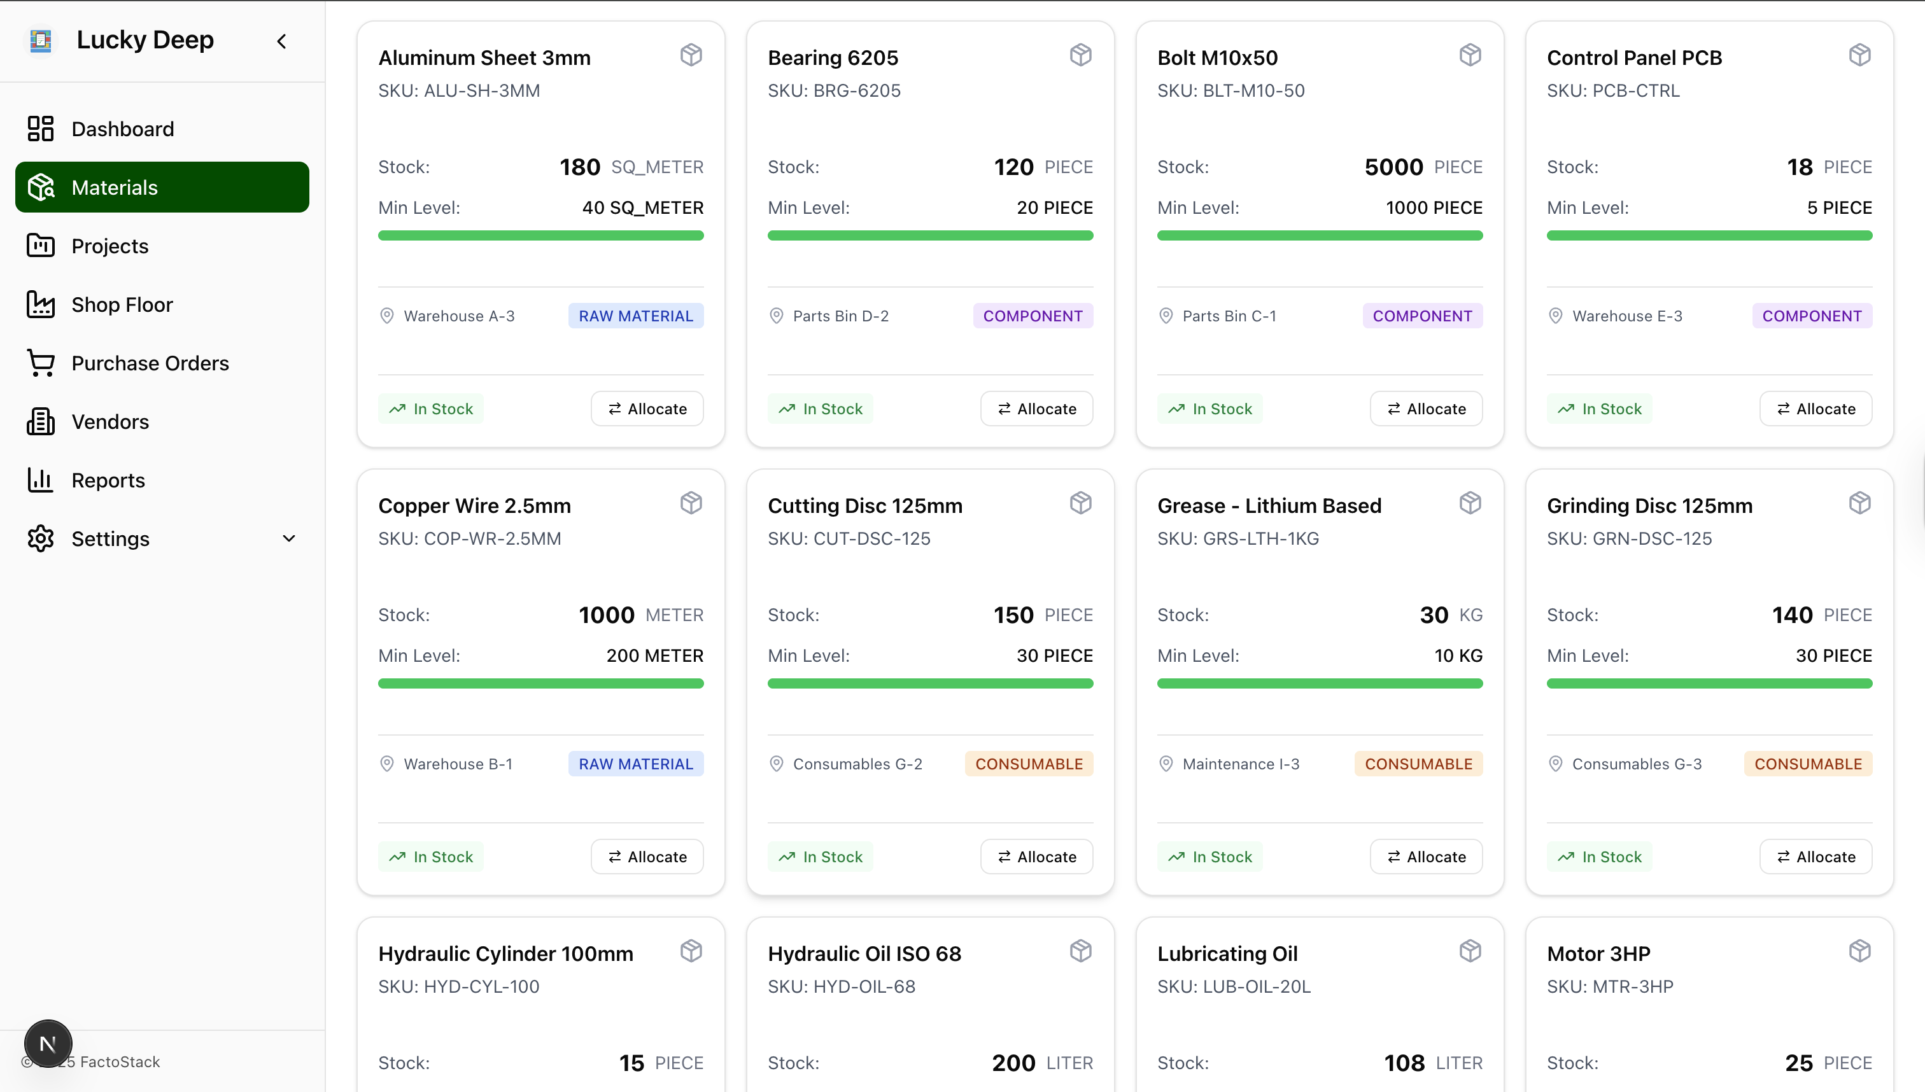Viewport: 1925px width, 1092px height.
Task: Click the Purchase Orders cart icon
Action: 41,362
